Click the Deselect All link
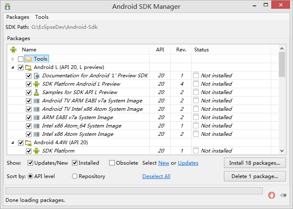The height and width of the screenshot is (209, 293). click(x=156, y=176)
